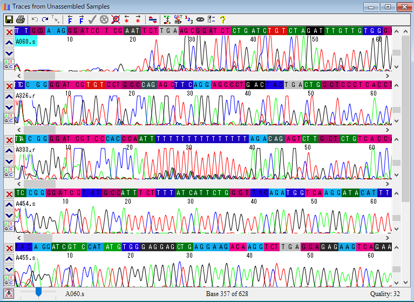
Task: Undo the last edit
Action: (x=35, y=19)
